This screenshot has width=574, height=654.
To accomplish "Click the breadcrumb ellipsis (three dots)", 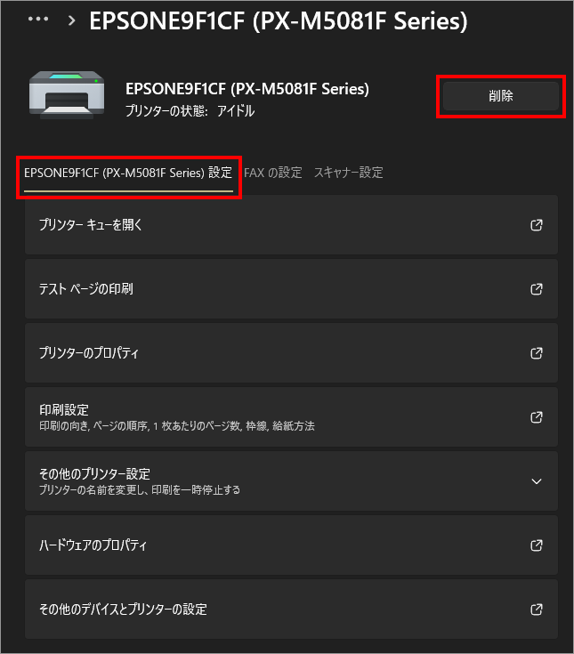I will [x=38, y=20].
